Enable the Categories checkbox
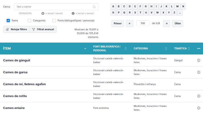The image size is (203, 113). pos(29,21)
